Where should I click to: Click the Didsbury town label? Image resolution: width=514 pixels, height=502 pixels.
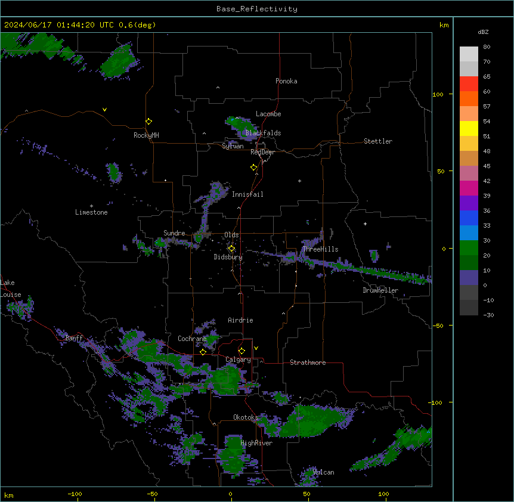228,257
